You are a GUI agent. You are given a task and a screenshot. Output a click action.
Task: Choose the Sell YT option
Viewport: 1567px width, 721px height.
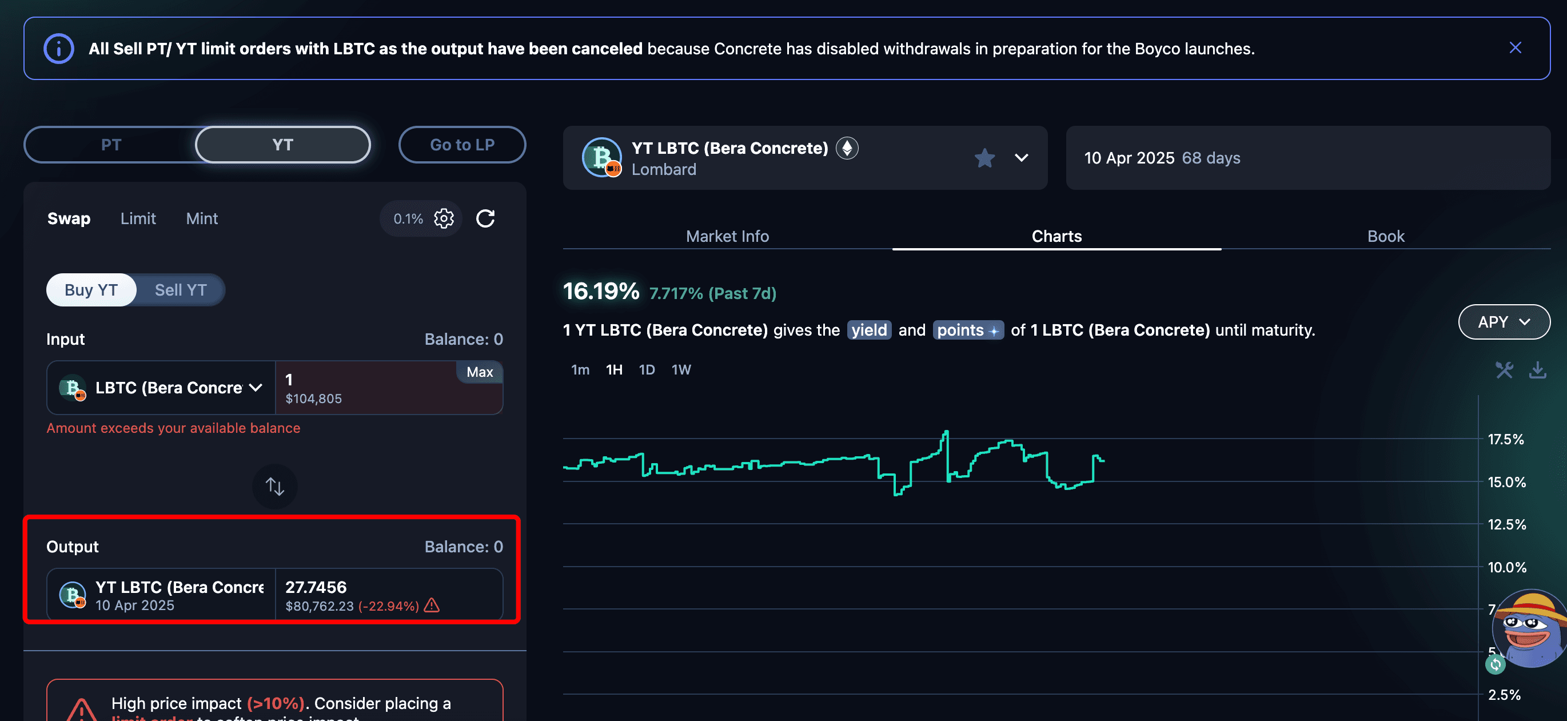click(181, 290)
